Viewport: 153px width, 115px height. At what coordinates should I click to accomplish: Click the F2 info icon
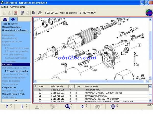click(22, 106)
